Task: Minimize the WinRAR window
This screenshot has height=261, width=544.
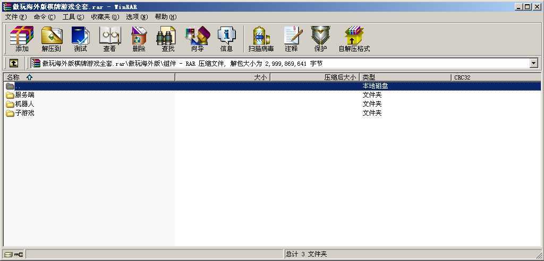Action: [x=519, y=6]
